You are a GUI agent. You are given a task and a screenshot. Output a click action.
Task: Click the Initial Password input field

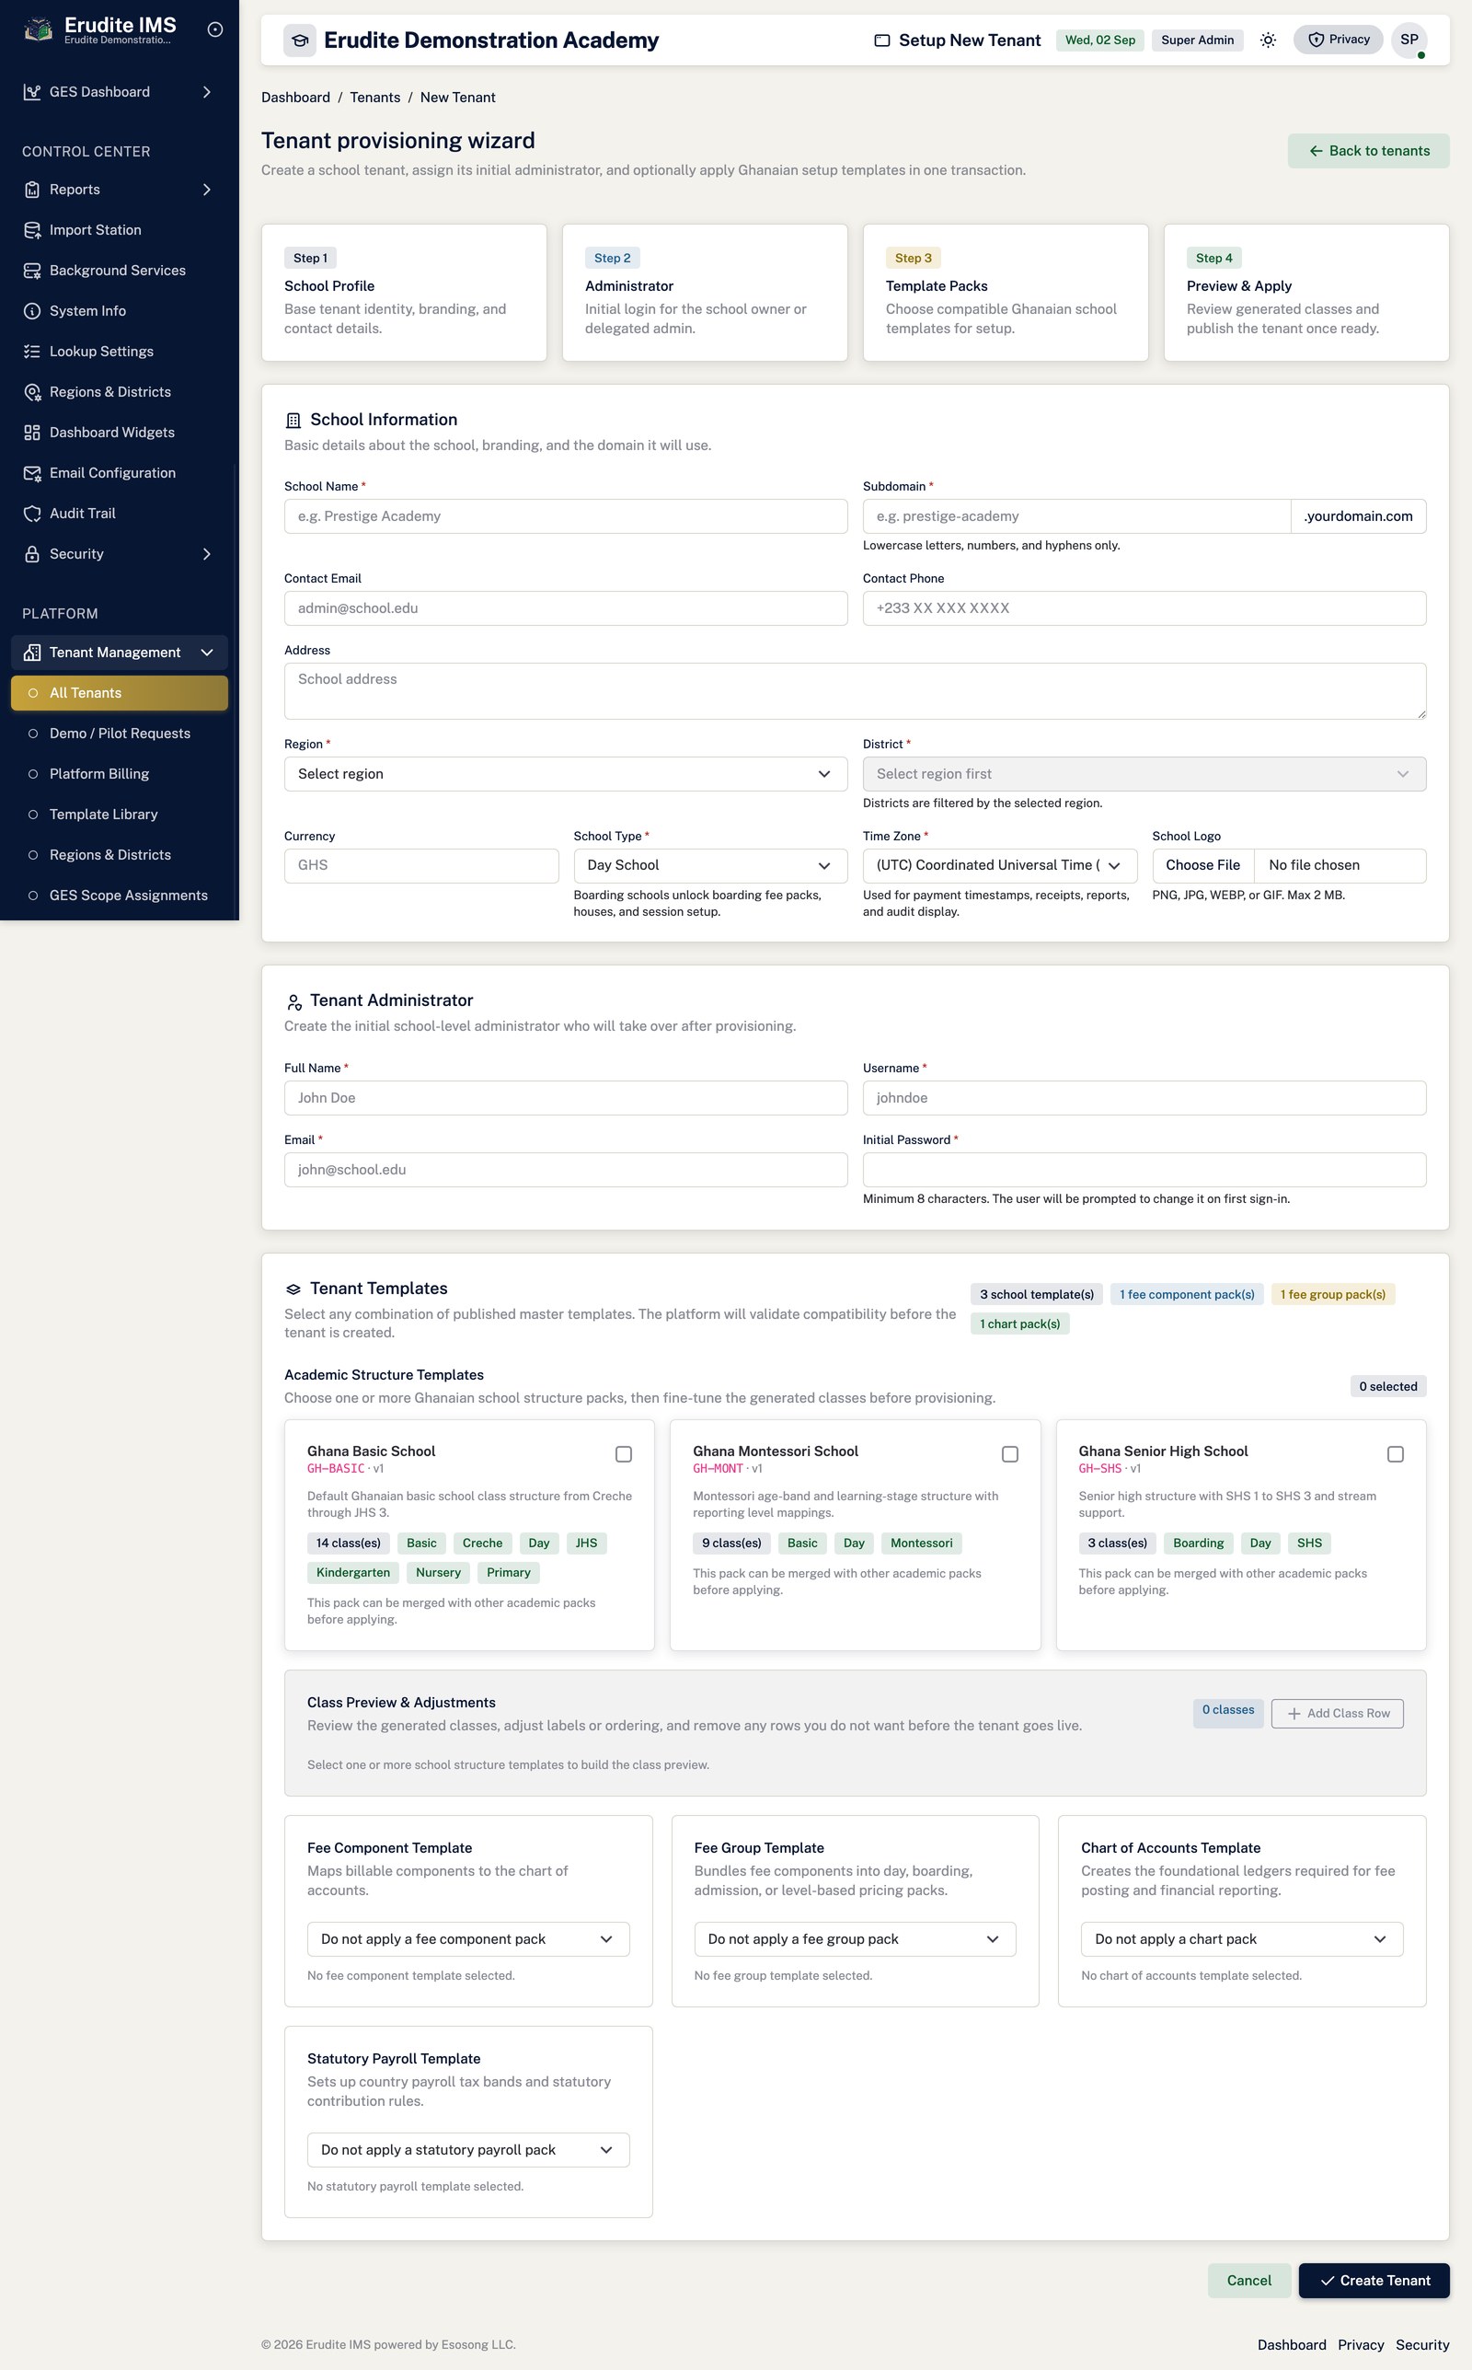coord(1144,1170)
